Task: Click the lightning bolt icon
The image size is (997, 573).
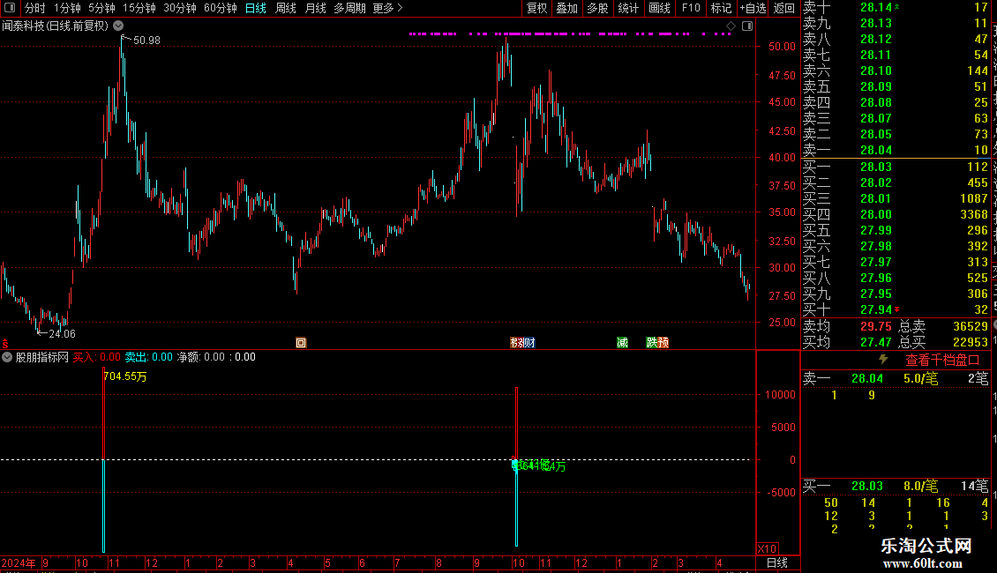Action: [883, 360]
